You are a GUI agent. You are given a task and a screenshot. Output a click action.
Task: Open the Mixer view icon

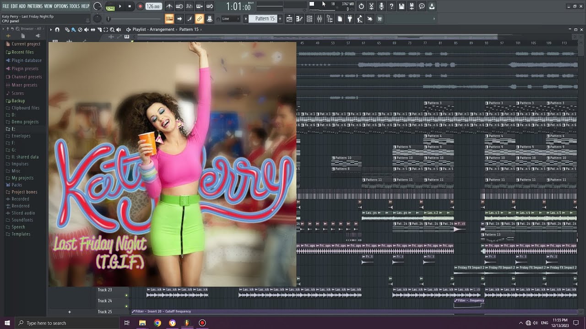[x=319, y=19]
